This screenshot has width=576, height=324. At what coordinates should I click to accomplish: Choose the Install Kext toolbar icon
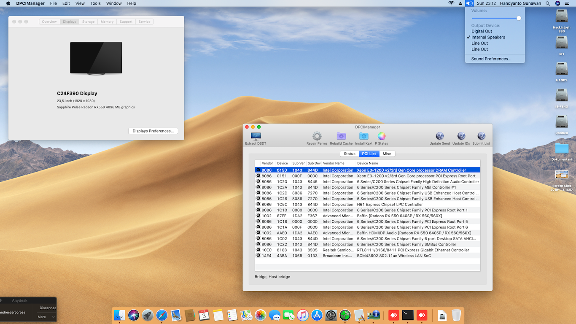[x=363, y=136]
